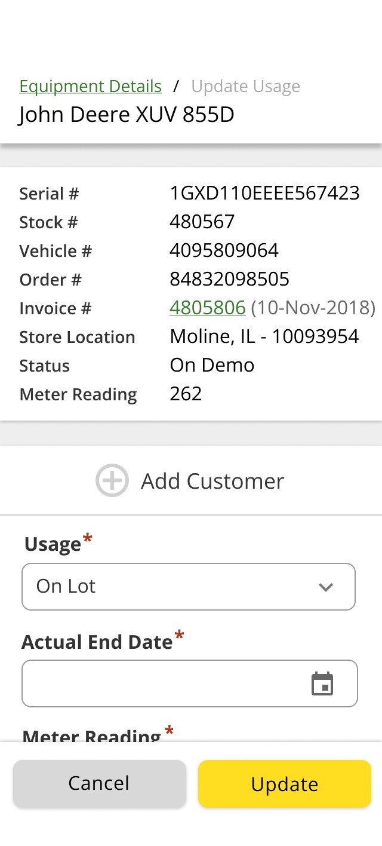Screen dimensions: 382x846
Task: Click the Order # label
Action: click(50, 280)
